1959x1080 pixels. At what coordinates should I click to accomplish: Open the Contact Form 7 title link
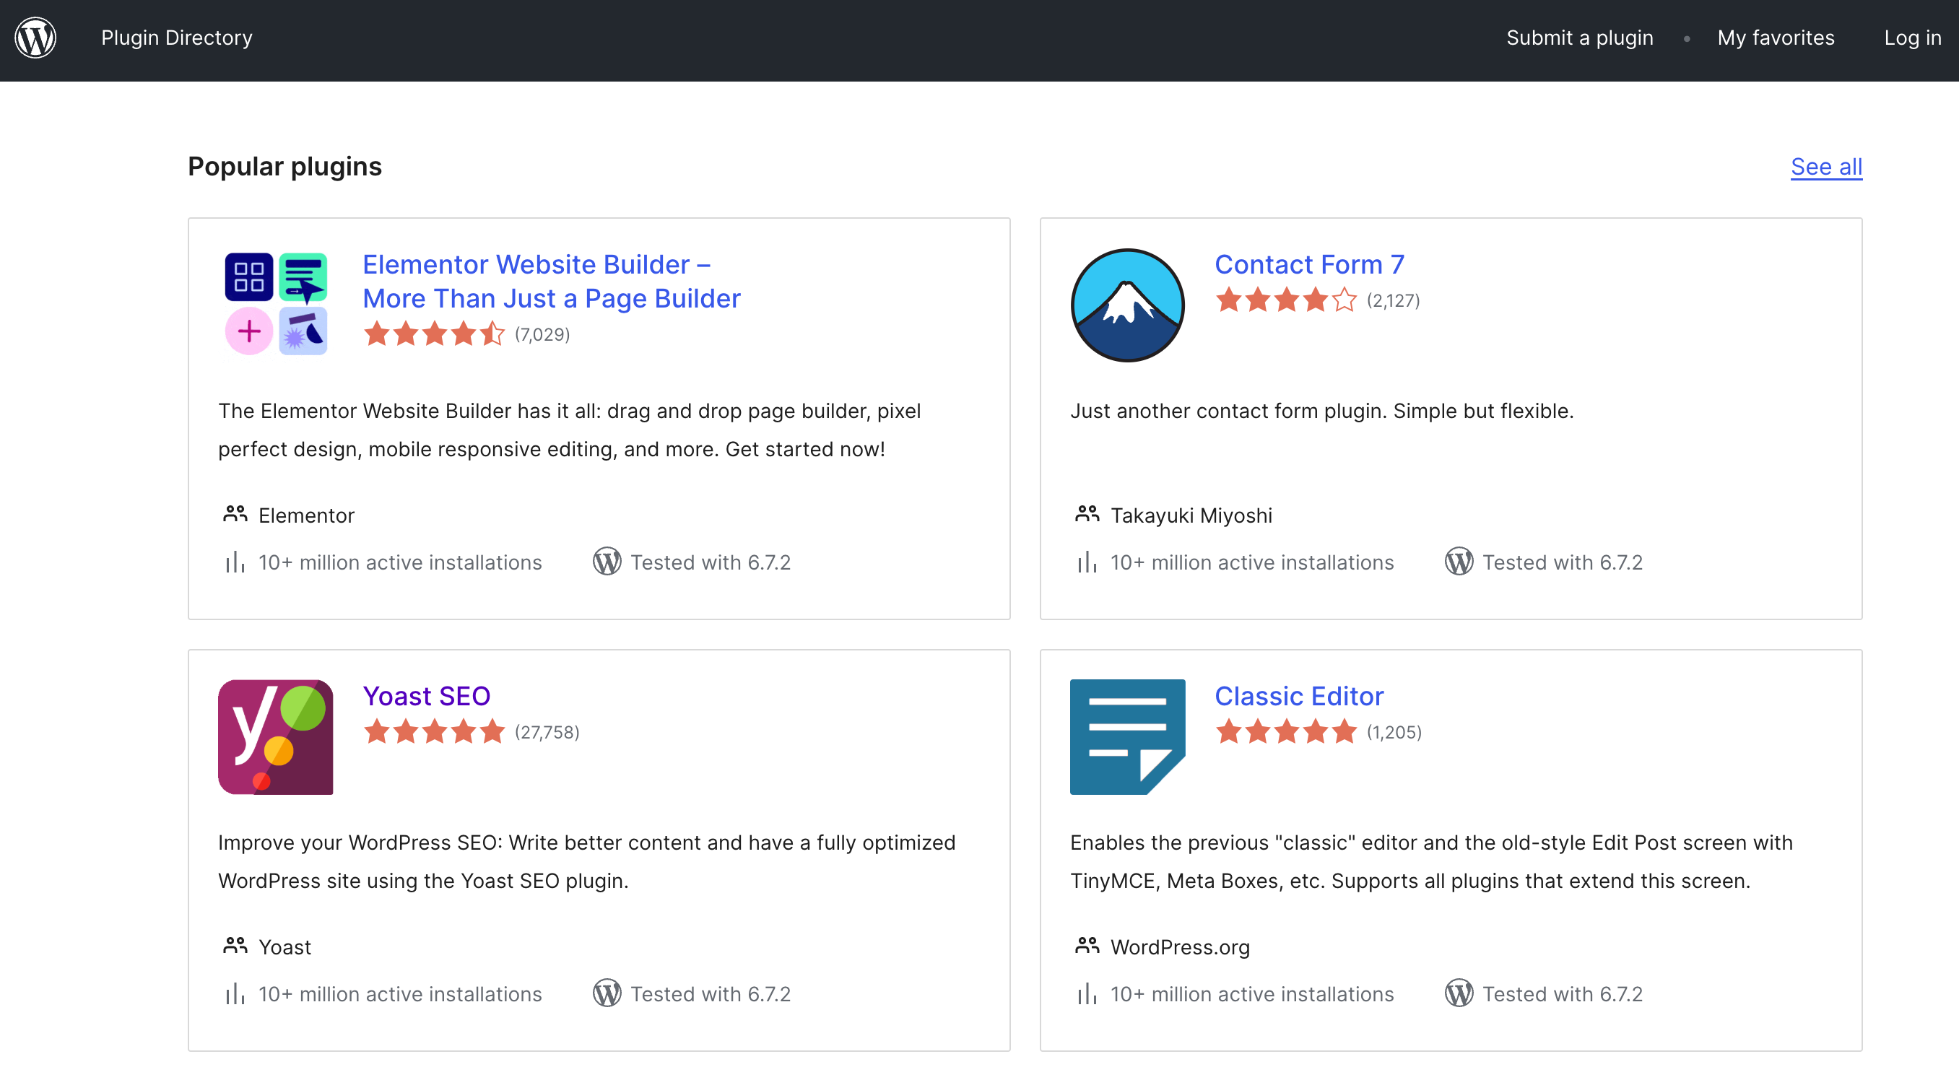[1310, 265]
